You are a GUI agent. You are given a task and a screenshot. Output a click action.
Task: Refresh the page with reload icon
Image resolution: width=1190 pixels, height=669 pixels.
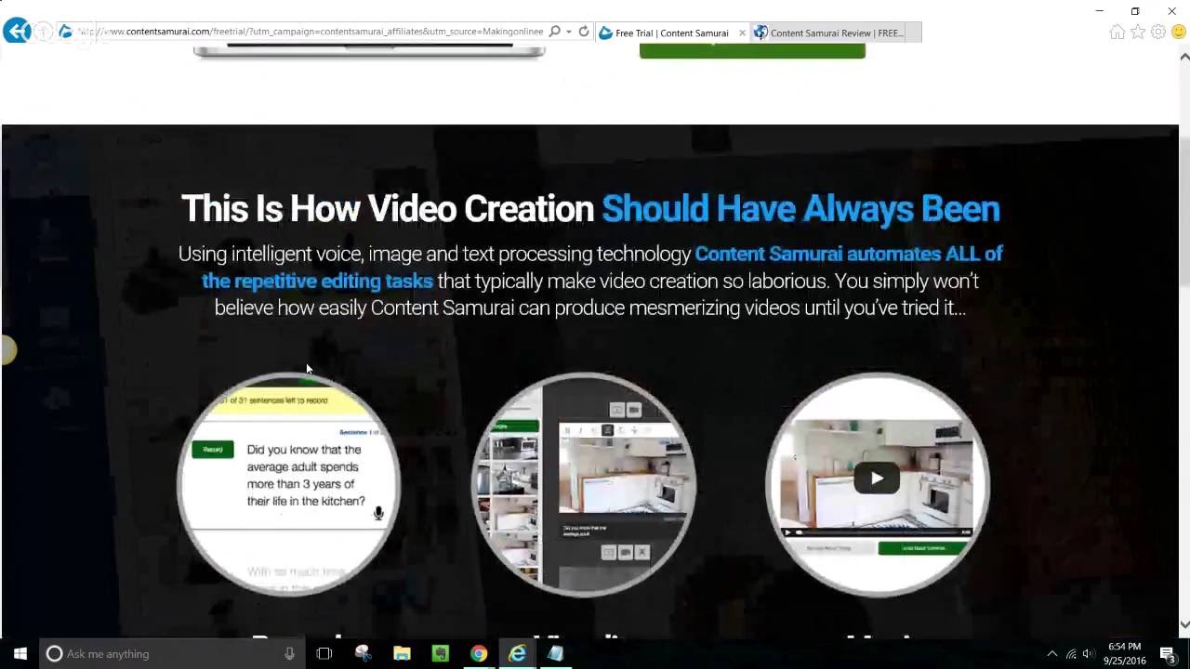tap(584, 32)
